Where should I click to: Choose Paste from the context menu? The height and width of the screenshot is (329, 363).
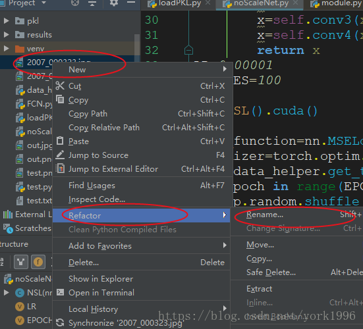pyautogui.click(x=142, y=141)
